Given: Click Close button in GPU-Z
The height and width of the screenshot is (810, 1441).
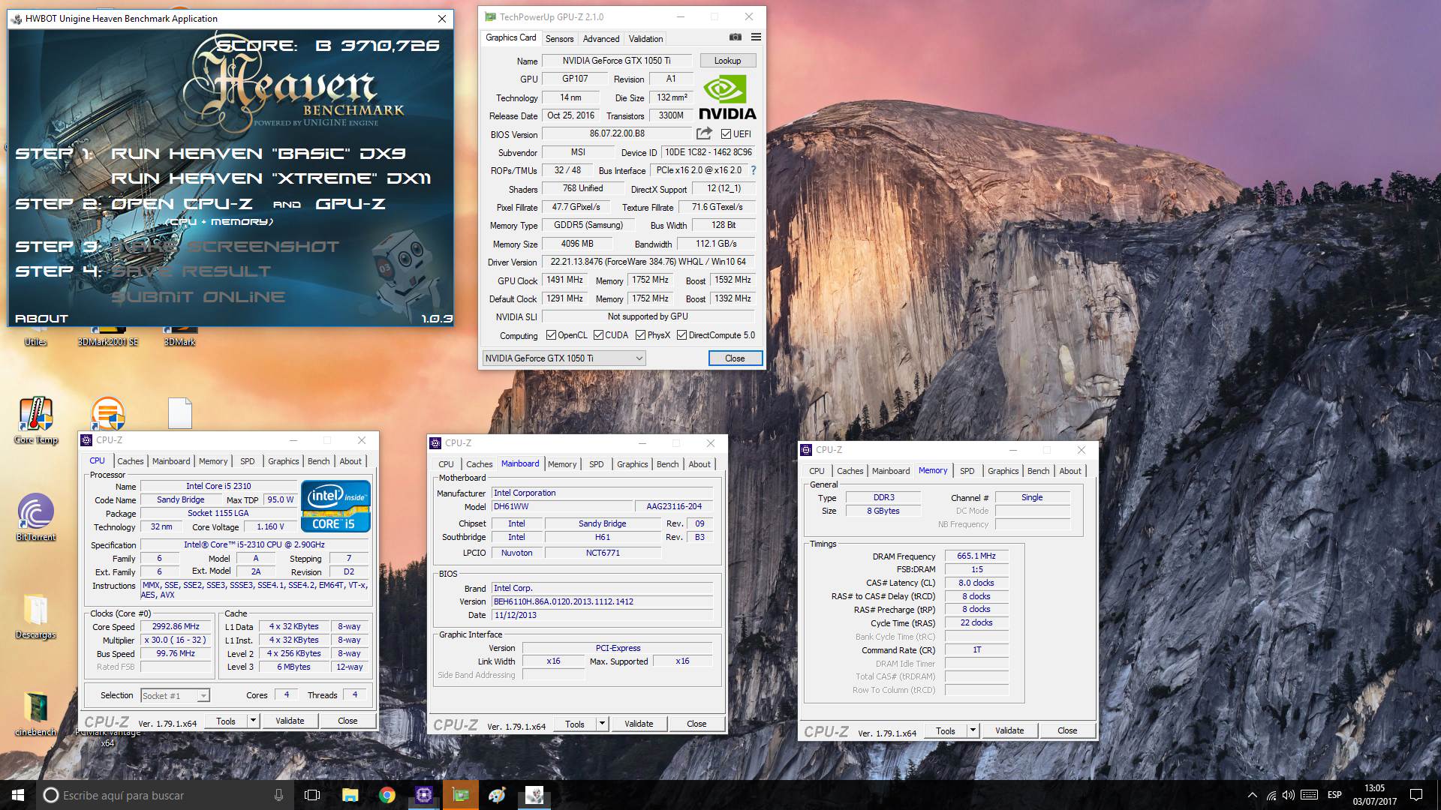Looking at the screenshot, I should coord(735,358).
